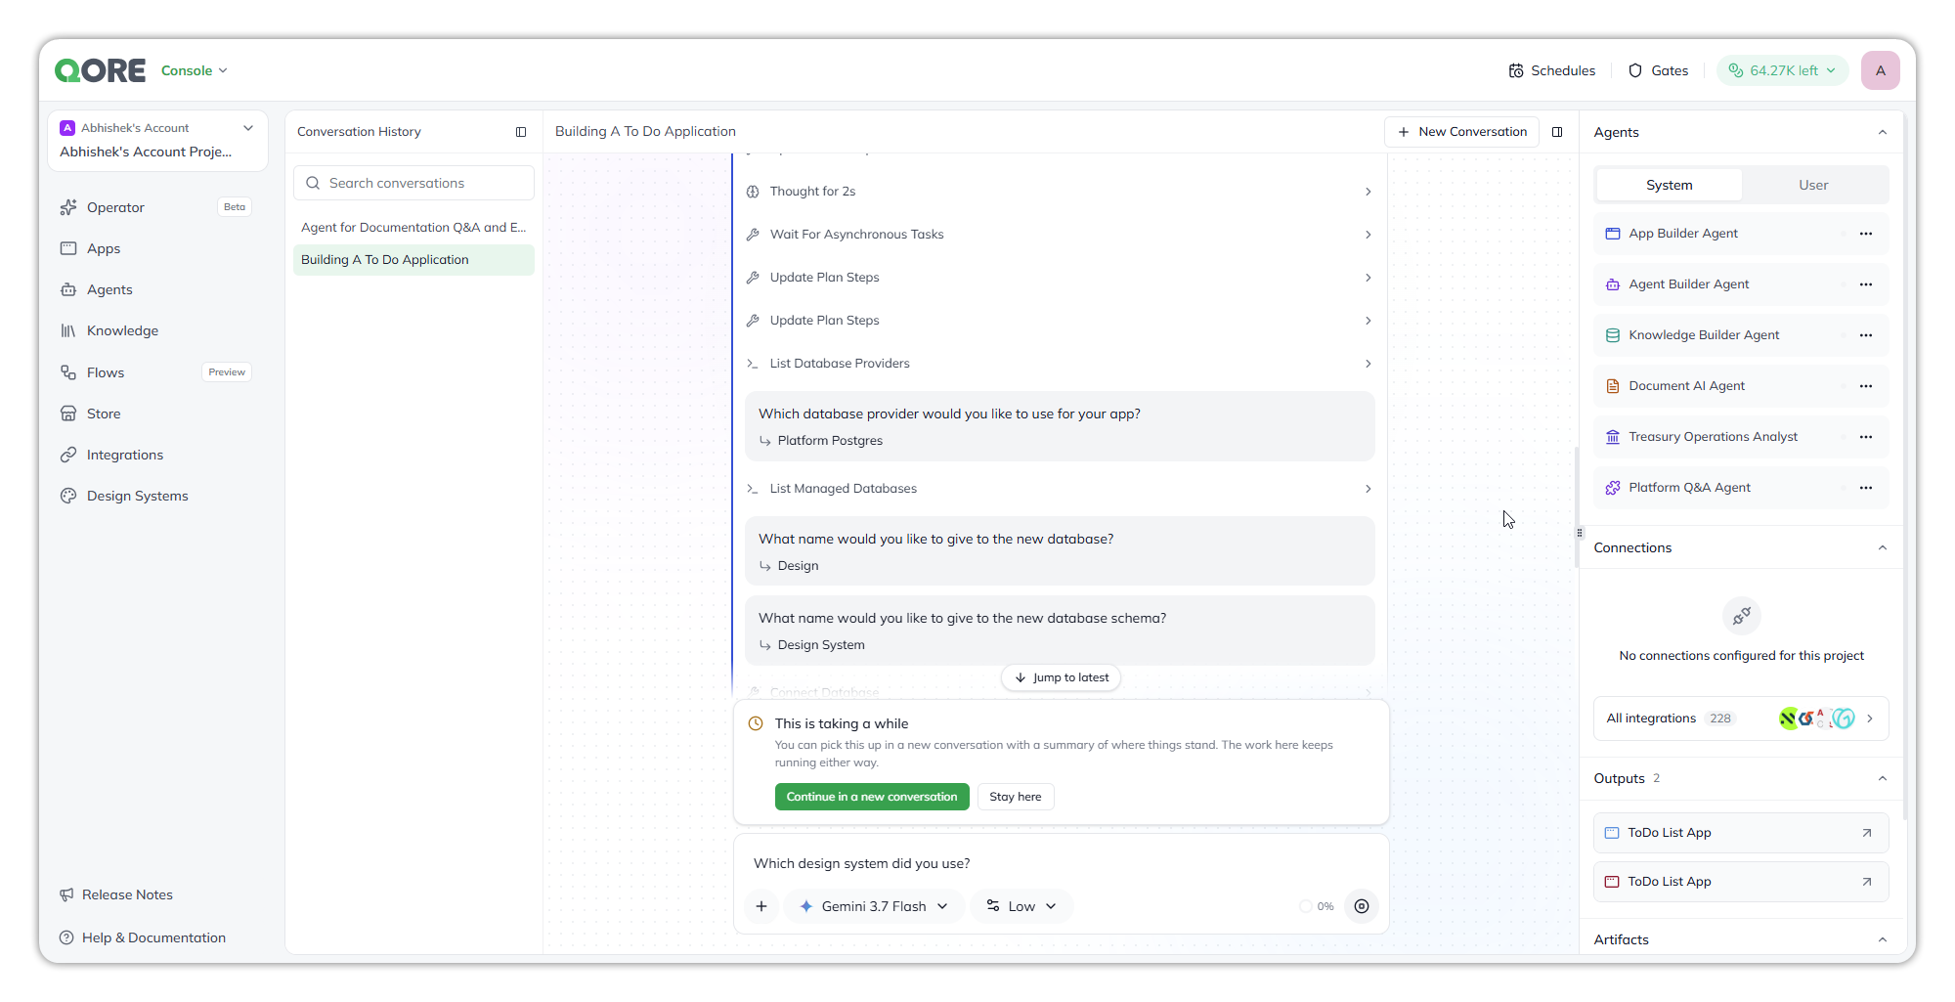Expand the Wait For Asynchronous Tasks step

coord(1060,235)
